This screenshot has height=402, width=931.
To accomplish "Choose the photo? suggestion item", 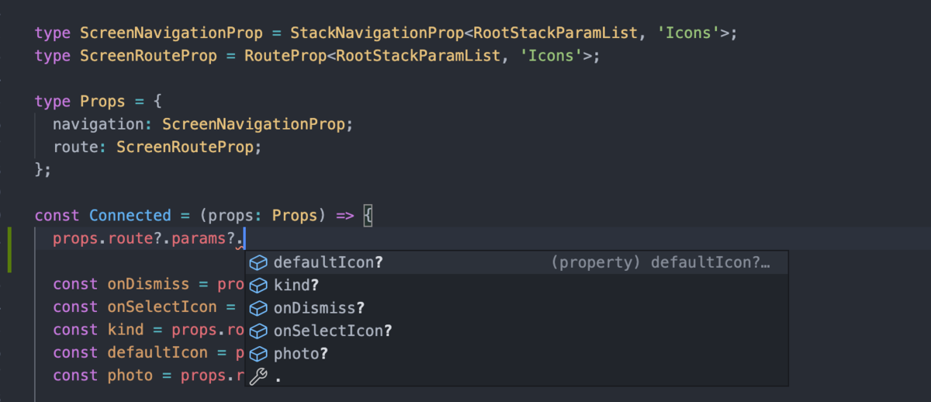I will [x=517, y=354].
